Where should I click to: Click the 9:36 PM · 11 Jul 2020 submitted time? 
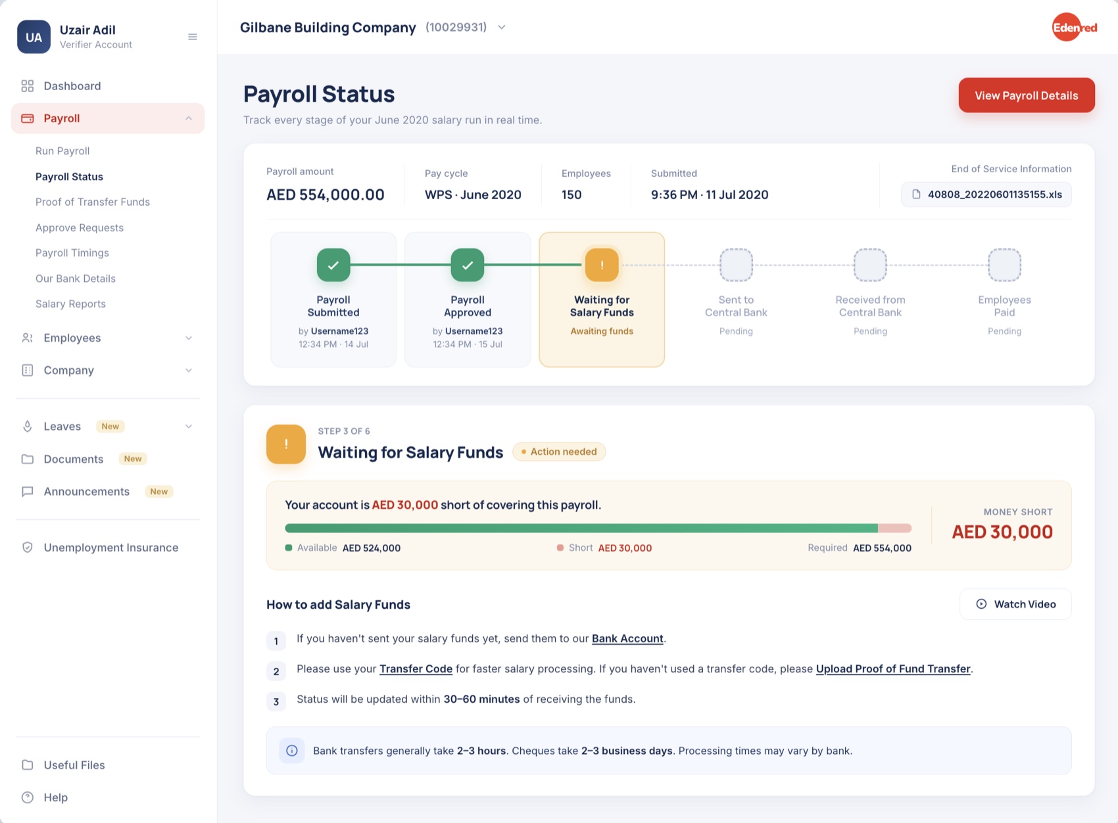pyautogui.click(x=710, y=195)
